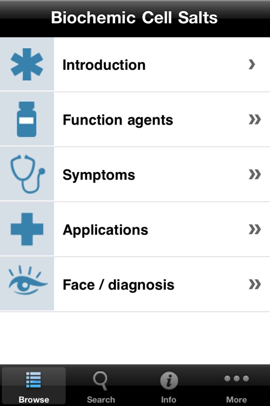
Task: Tap the eye icon for Face diagnosis
Action: click(28, 280)
